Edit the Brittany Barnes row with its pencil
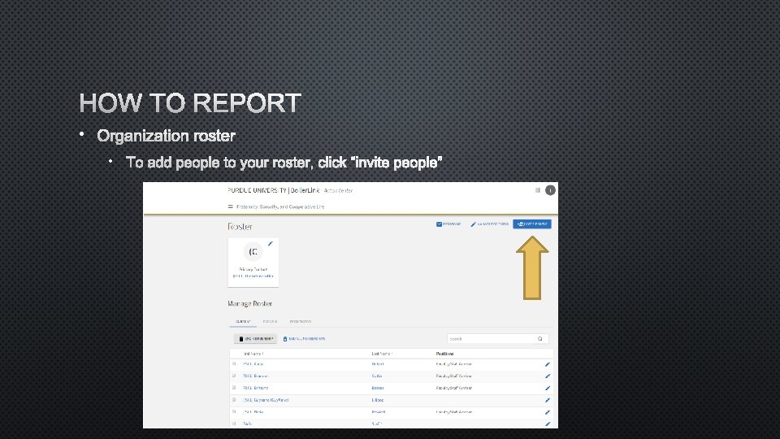780x439 pixels. pyautogui.click(x=547, y=389)
